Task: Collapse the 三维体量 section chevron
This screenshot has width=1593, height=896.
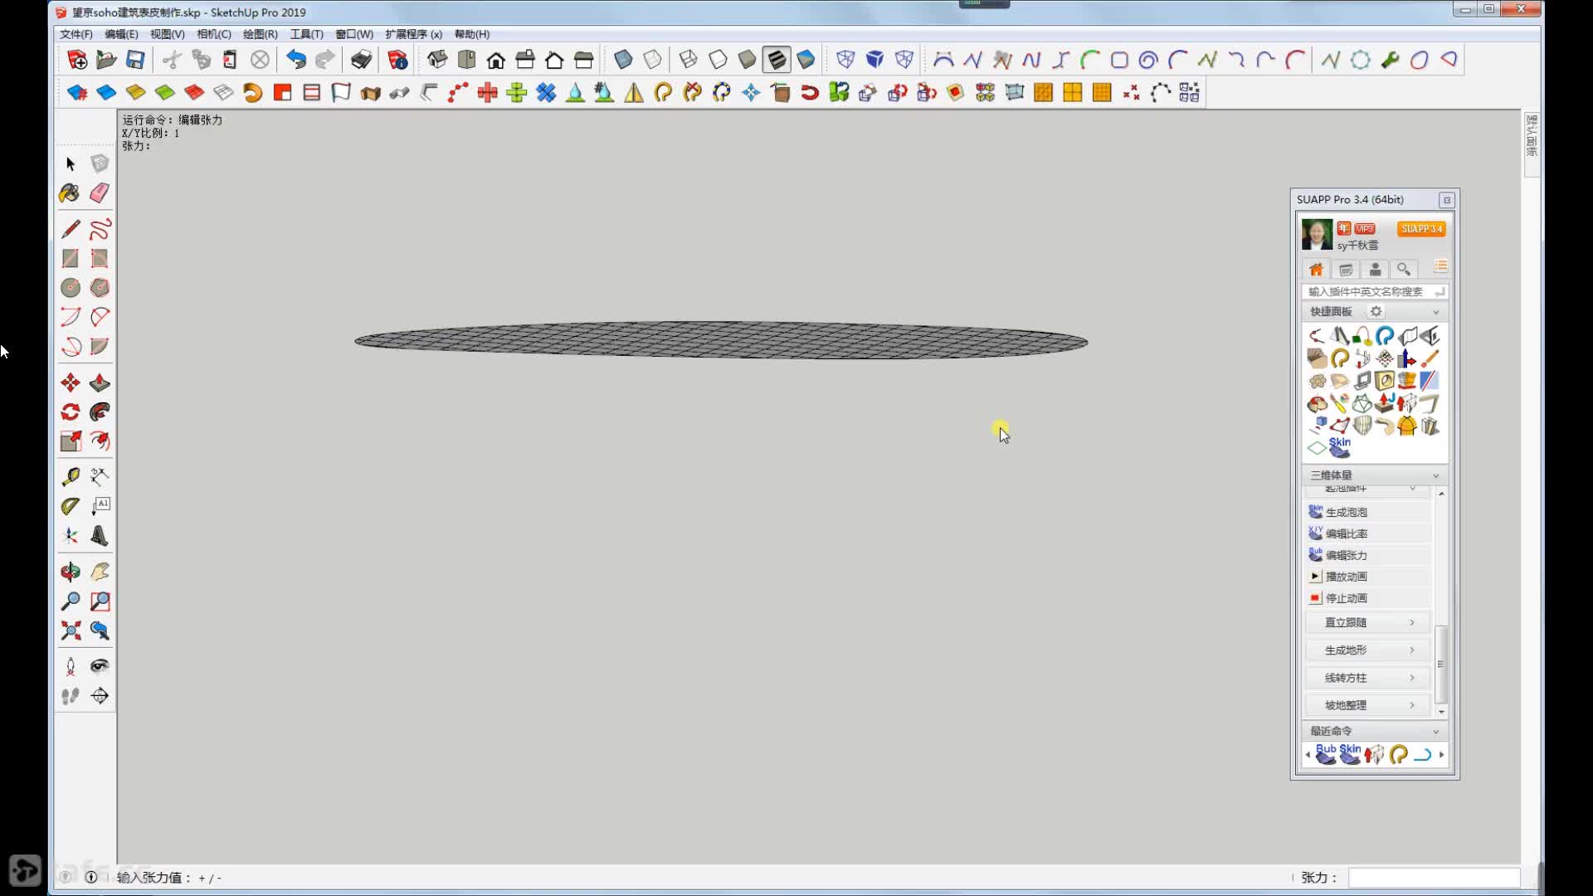Action: point(1436,475)
